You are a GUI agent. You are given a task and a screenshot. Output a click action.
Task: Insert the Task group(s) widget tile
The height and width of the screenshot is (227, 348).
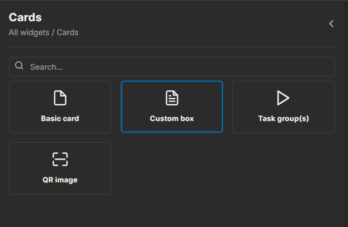pyautogui.click(x=283, y=108)
